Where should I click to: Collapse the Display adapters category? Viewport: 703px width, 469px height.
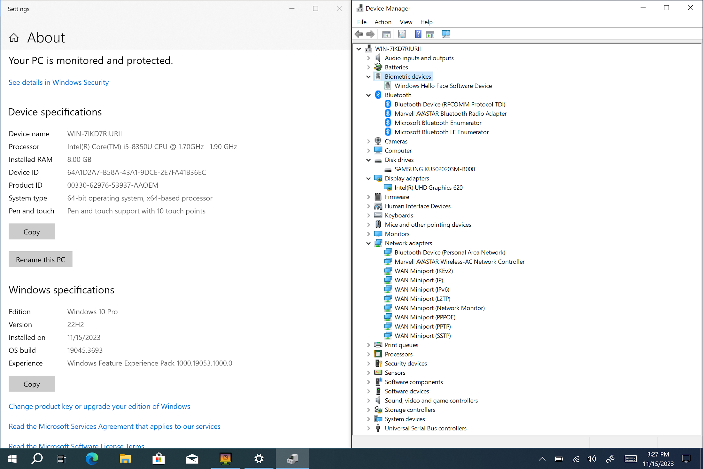[368, 178]
